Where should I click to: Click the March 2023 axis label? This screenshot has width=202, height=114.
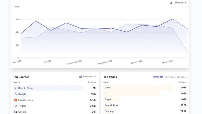167,62
